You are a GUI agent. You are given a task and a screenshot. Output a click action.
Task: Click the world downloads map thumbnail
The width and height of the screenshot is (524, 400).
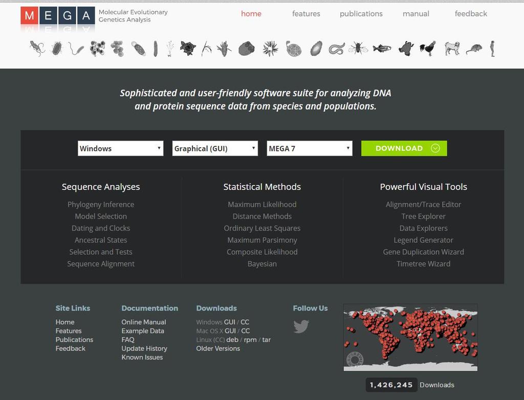410,338
